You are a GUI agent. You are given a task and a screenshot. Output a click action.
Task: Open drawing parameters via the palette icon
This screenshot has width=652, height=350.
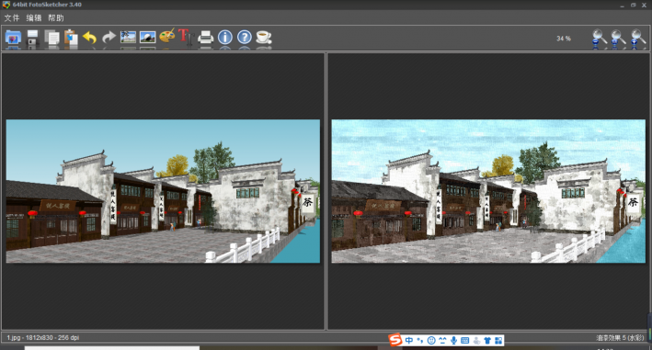[167, 37]
